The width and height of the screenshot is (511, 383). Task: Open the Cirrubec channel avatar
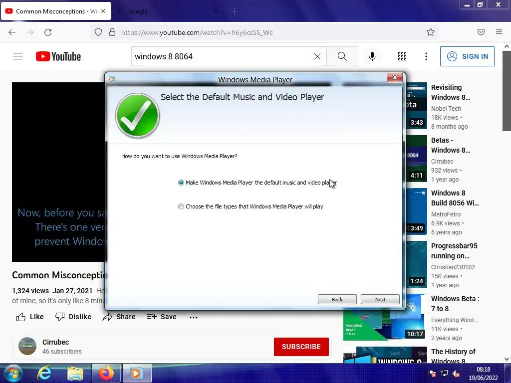[x=27, y=346]
